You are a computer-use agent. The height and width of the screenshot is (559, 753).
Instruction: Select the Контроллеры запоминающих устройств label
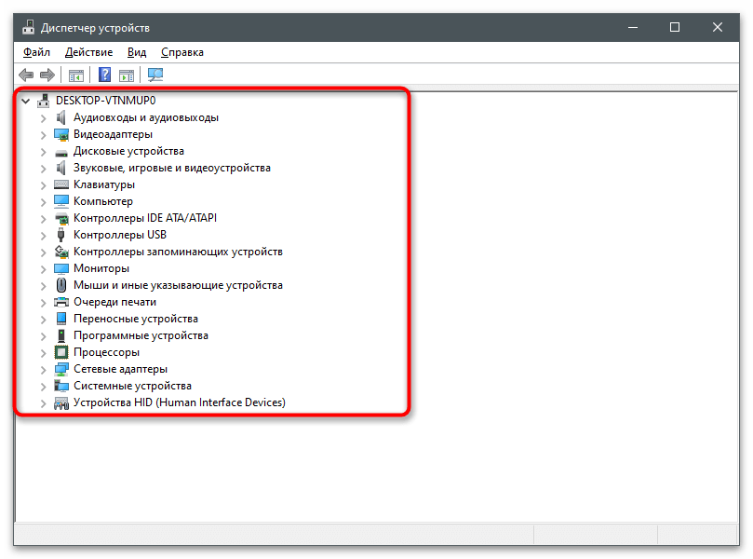[178, 252]
